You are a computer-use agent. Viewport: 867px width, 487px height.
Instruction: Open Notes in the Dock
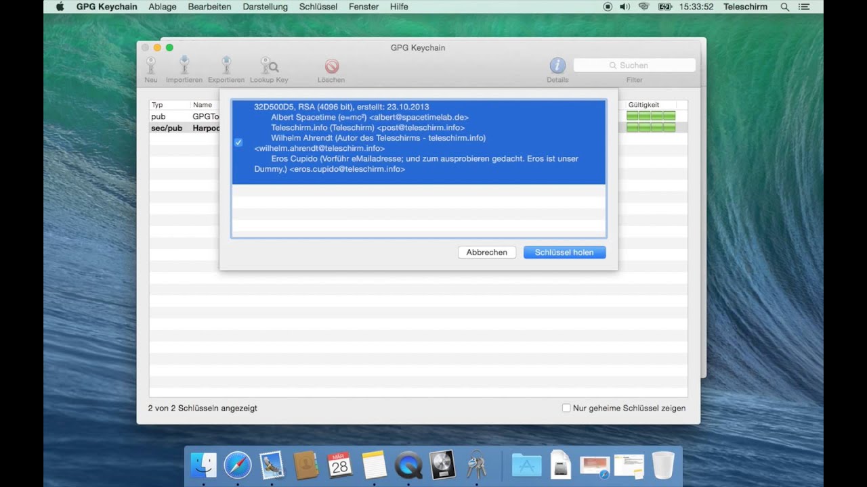point(375,465)
